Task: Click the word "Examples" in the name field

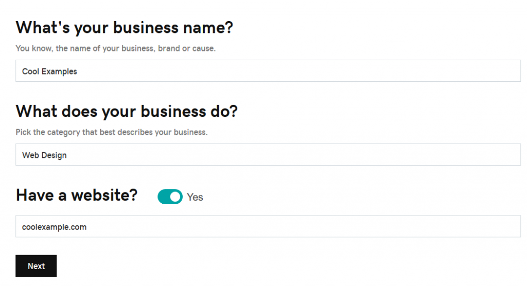Action: [59, 71]
